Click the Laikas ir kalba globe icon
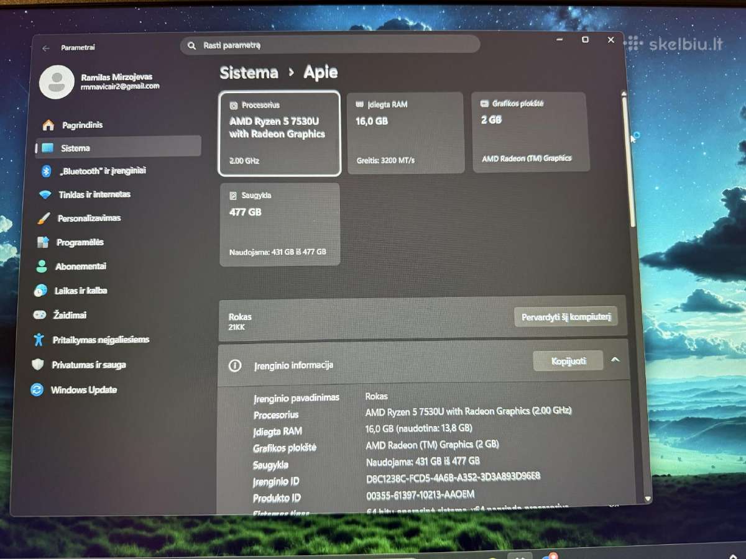This screenshot has height=559, width=746. (x=40, y=290)
